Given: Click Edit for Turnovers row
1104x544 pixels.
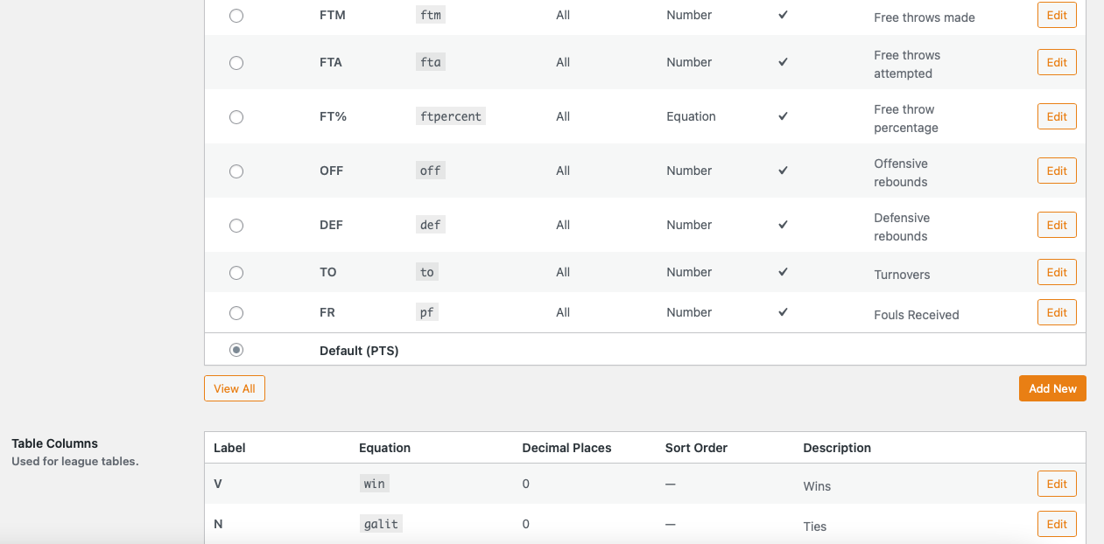Looking at the screenshot, I should [1057, 272].
